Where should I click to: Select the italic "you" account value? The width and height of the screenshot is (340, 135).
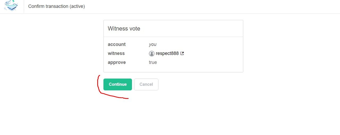(x=153, y=44)
